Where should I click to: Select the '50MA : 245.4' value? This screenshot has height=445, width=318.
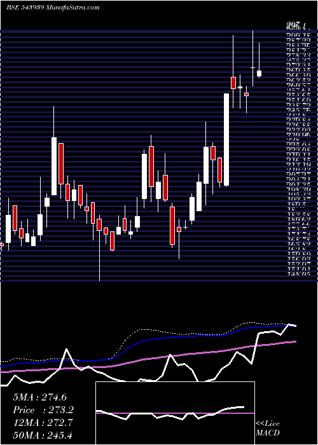point(43,435)
